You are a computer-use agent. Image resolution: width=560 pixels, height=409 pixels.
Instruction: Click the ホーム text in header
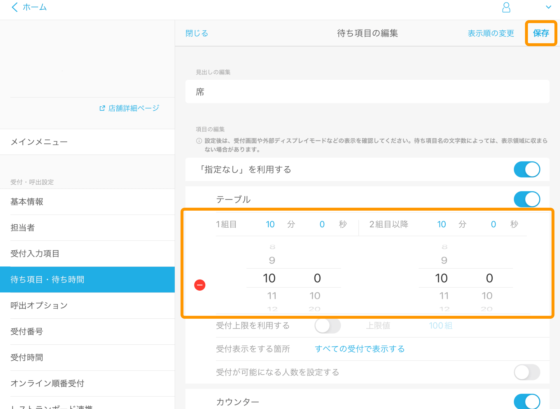35,7
